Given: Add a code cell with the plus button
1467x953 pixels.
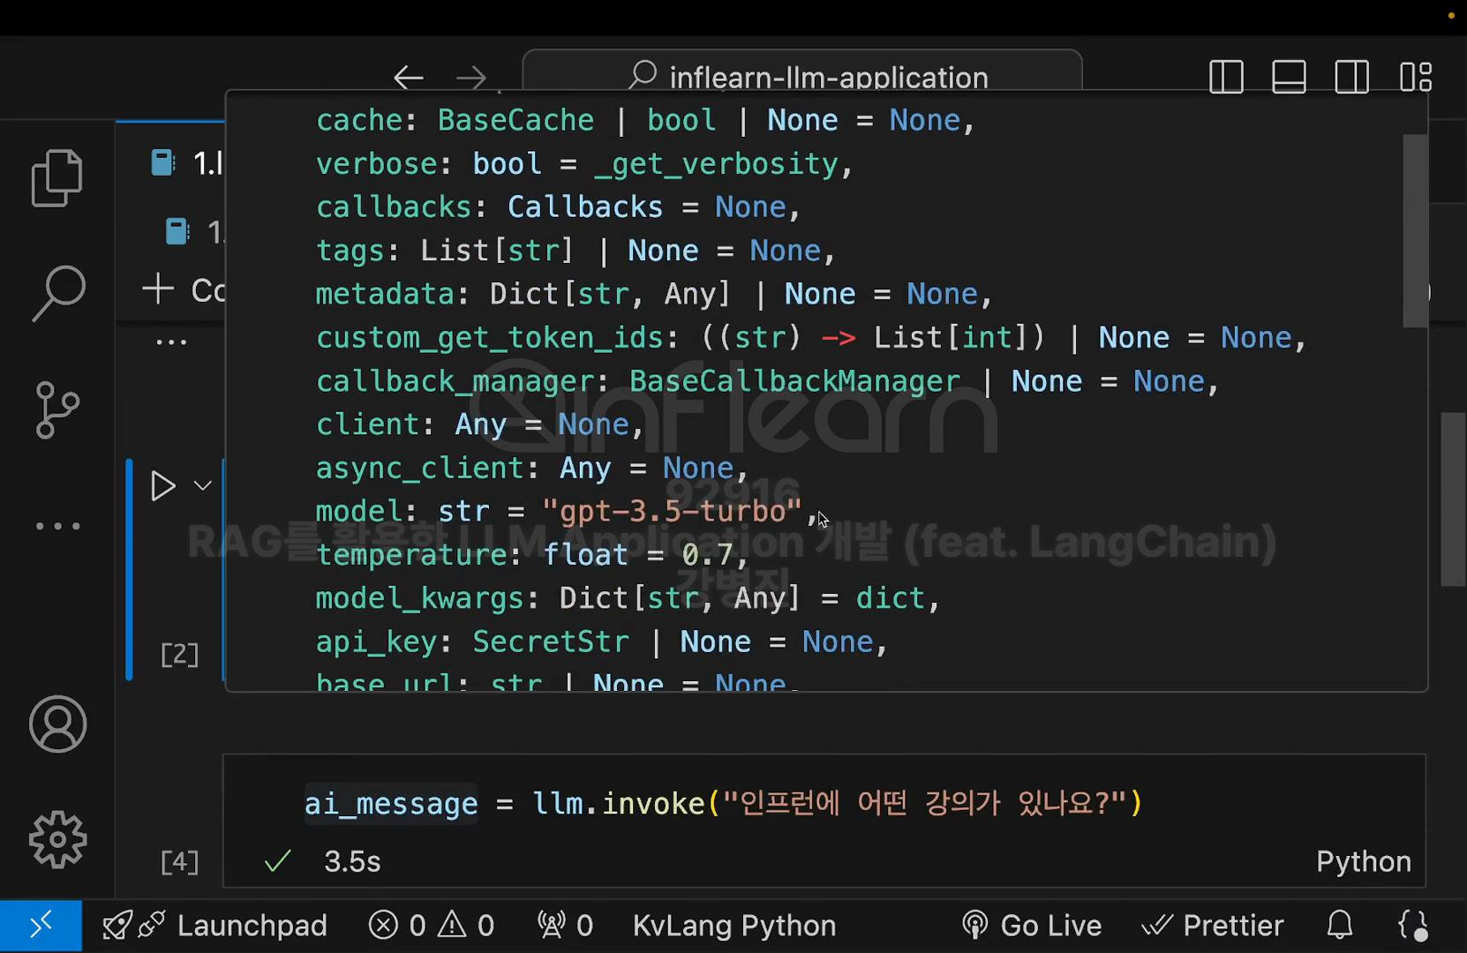Looking at the screenshot, I should 184,289.
